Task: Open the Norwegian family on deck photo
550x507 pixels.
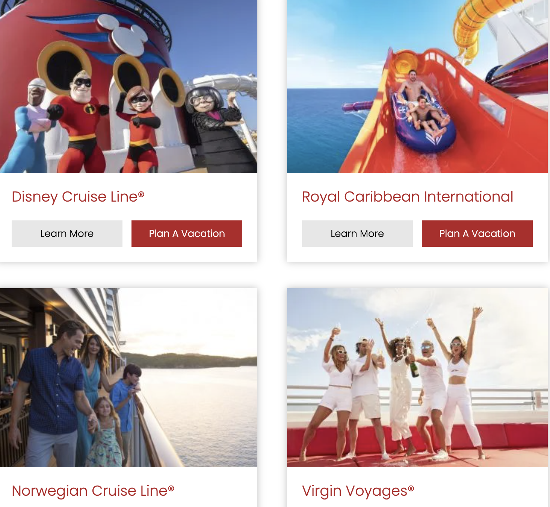Action: coord(128,378)
